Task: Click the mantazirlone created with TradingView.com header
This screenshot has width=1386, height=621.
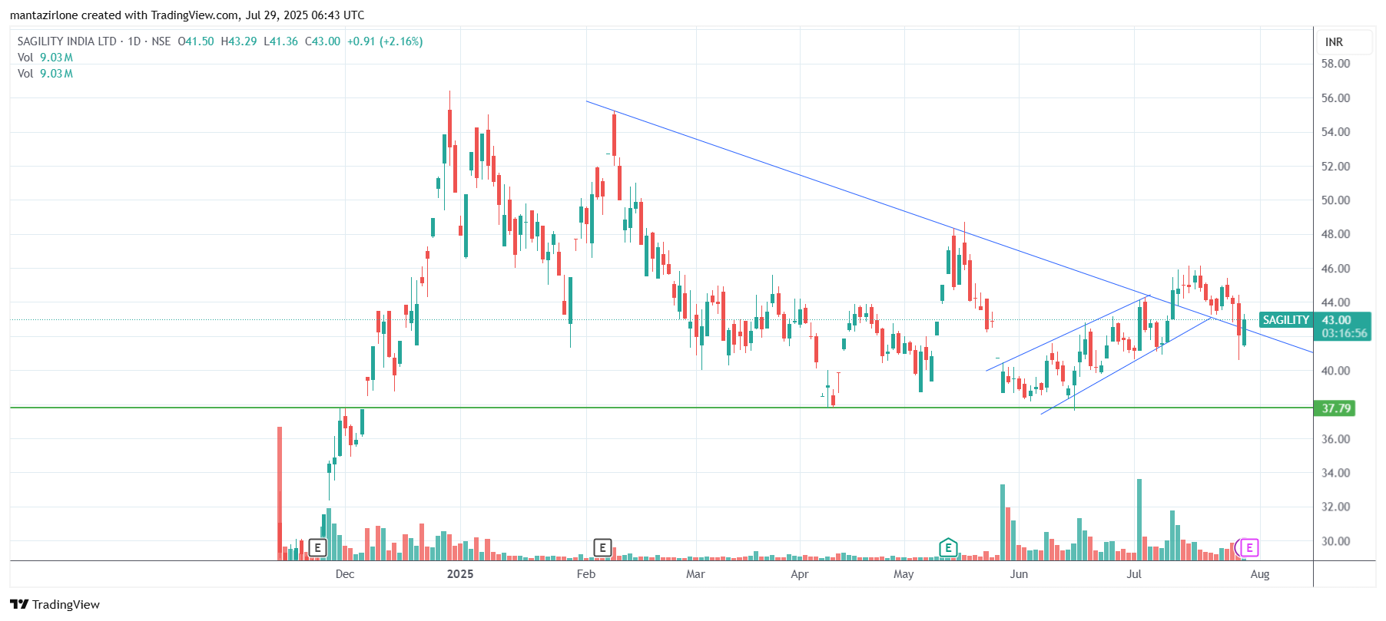Action: click(x=187, y=15)
